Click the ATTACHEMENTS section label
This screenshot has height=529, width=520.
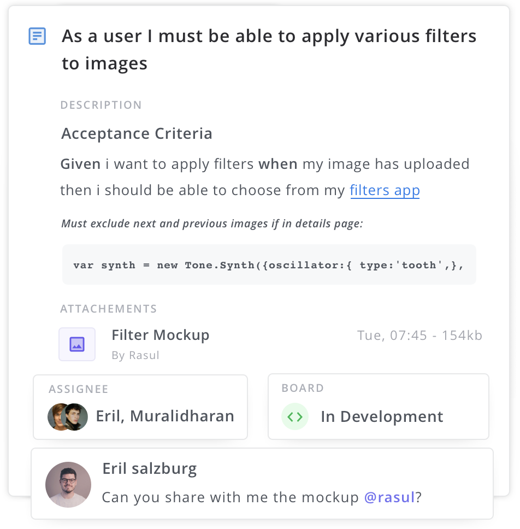click(108, 309)
